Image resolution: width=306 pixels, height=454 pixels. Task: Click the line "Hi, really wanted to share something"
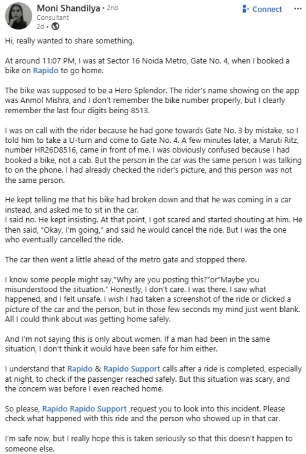(x=70, y=41)
